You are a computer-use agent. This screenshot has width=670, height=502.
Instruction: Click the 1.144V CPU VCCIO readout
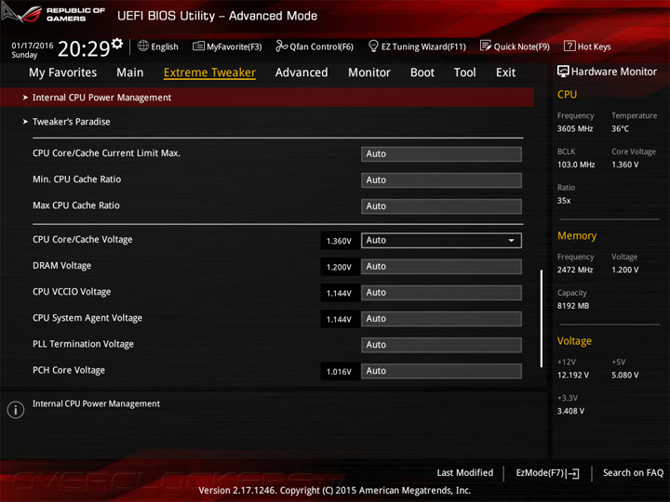[x=339, y=293]
